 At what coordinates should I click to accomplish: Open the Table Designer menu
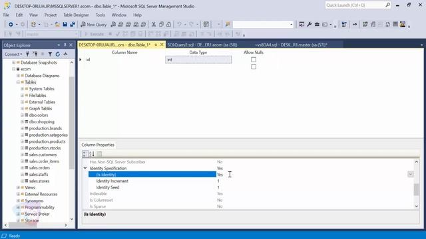pos(76,15)
